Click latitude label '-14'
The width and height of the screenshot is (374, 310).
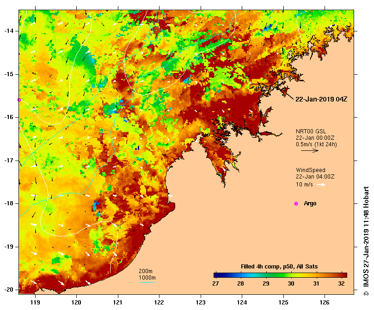(9, 31)
